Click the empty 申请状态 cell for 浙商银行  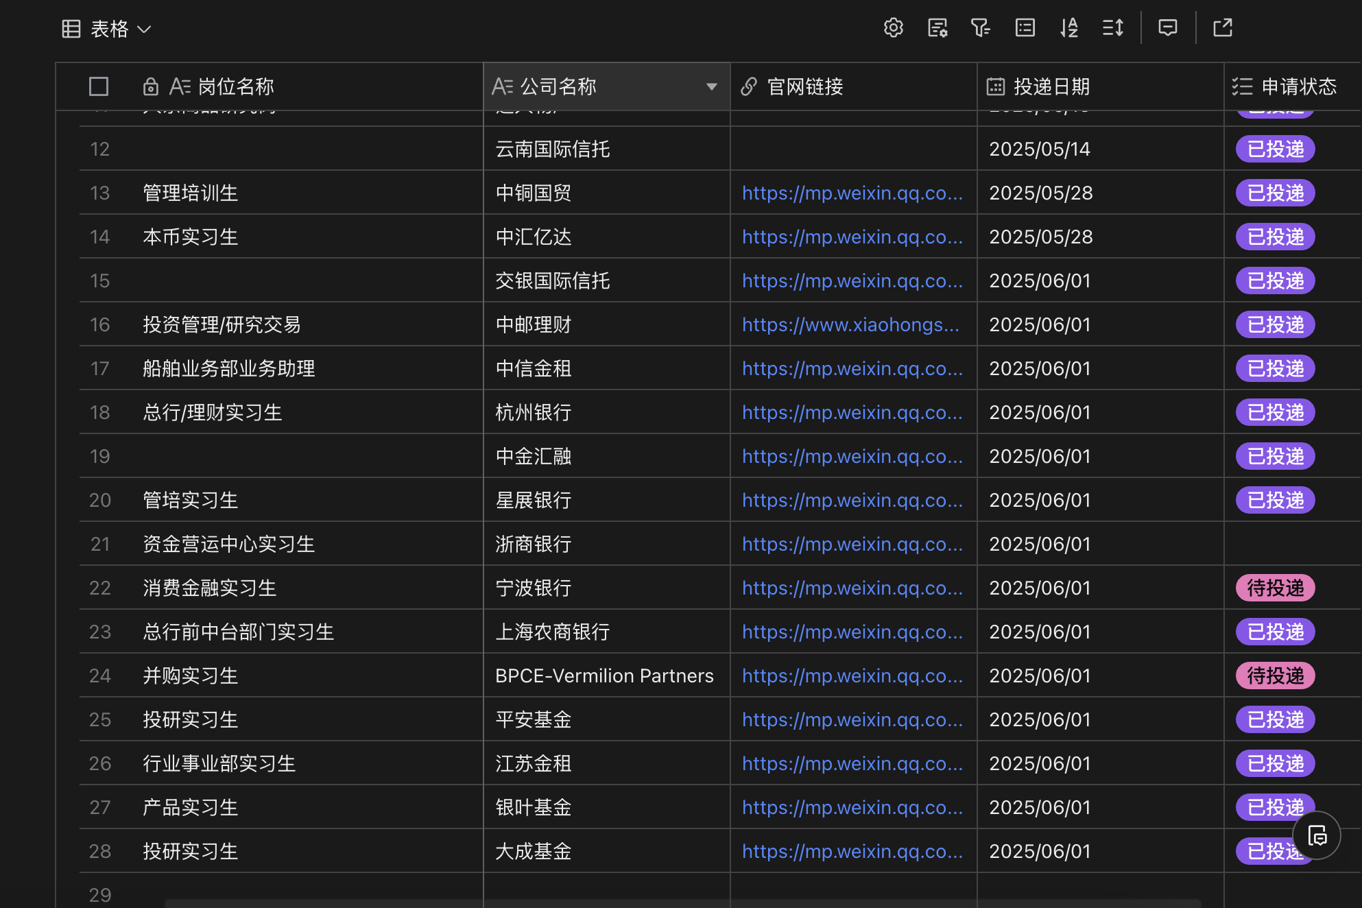tap(1293, 544)
